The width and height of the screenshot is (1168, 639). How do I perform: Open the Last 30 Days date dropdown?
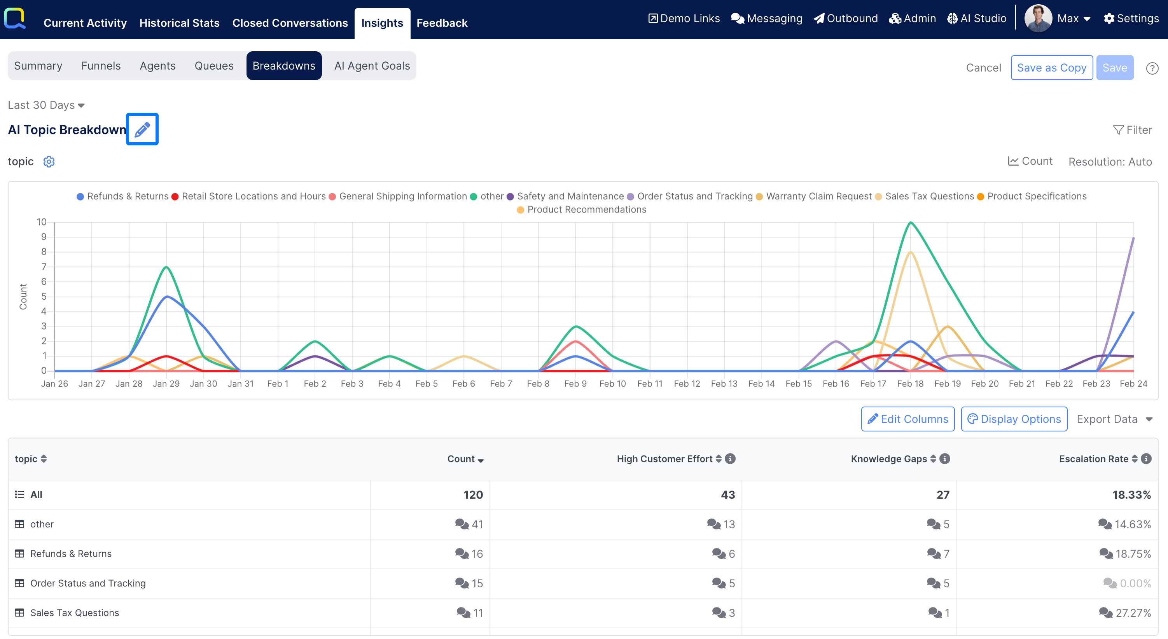coord(46,105)
